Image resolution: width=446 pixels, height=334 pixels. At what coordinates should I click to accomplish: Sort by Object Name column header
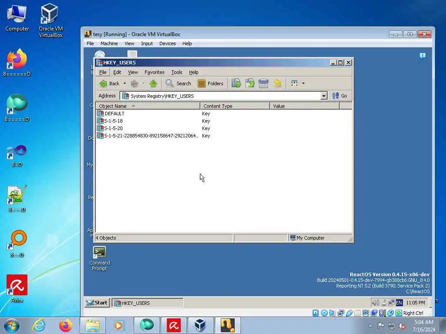[148, 106]
